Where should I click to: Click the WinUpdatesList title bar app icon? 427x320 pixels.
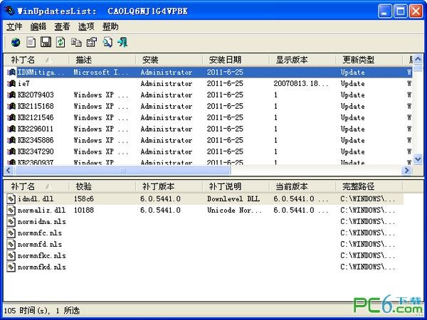pyautogui.click(x=10, y=11)
